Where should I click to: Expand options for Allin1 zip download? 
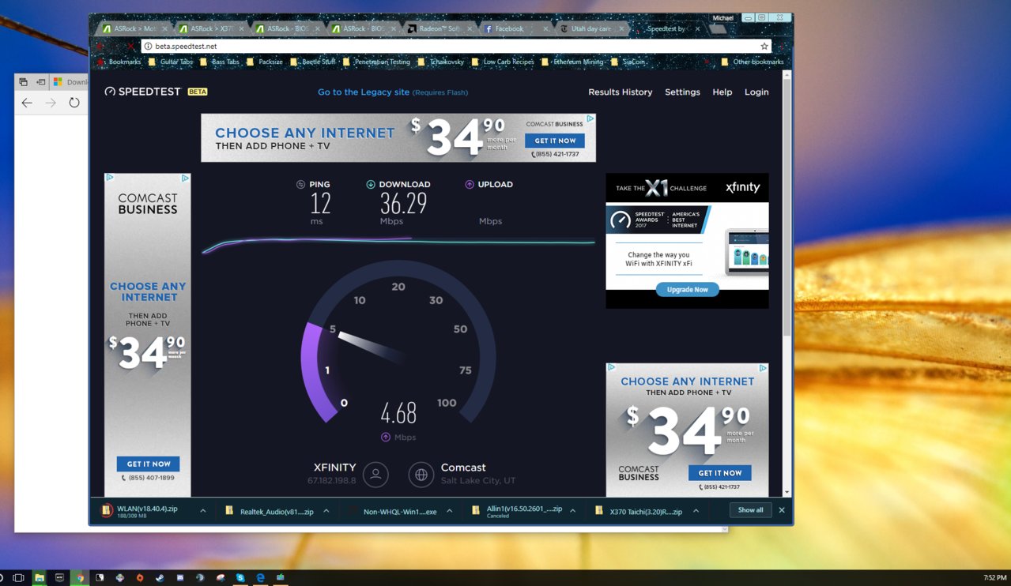(573, 511)
